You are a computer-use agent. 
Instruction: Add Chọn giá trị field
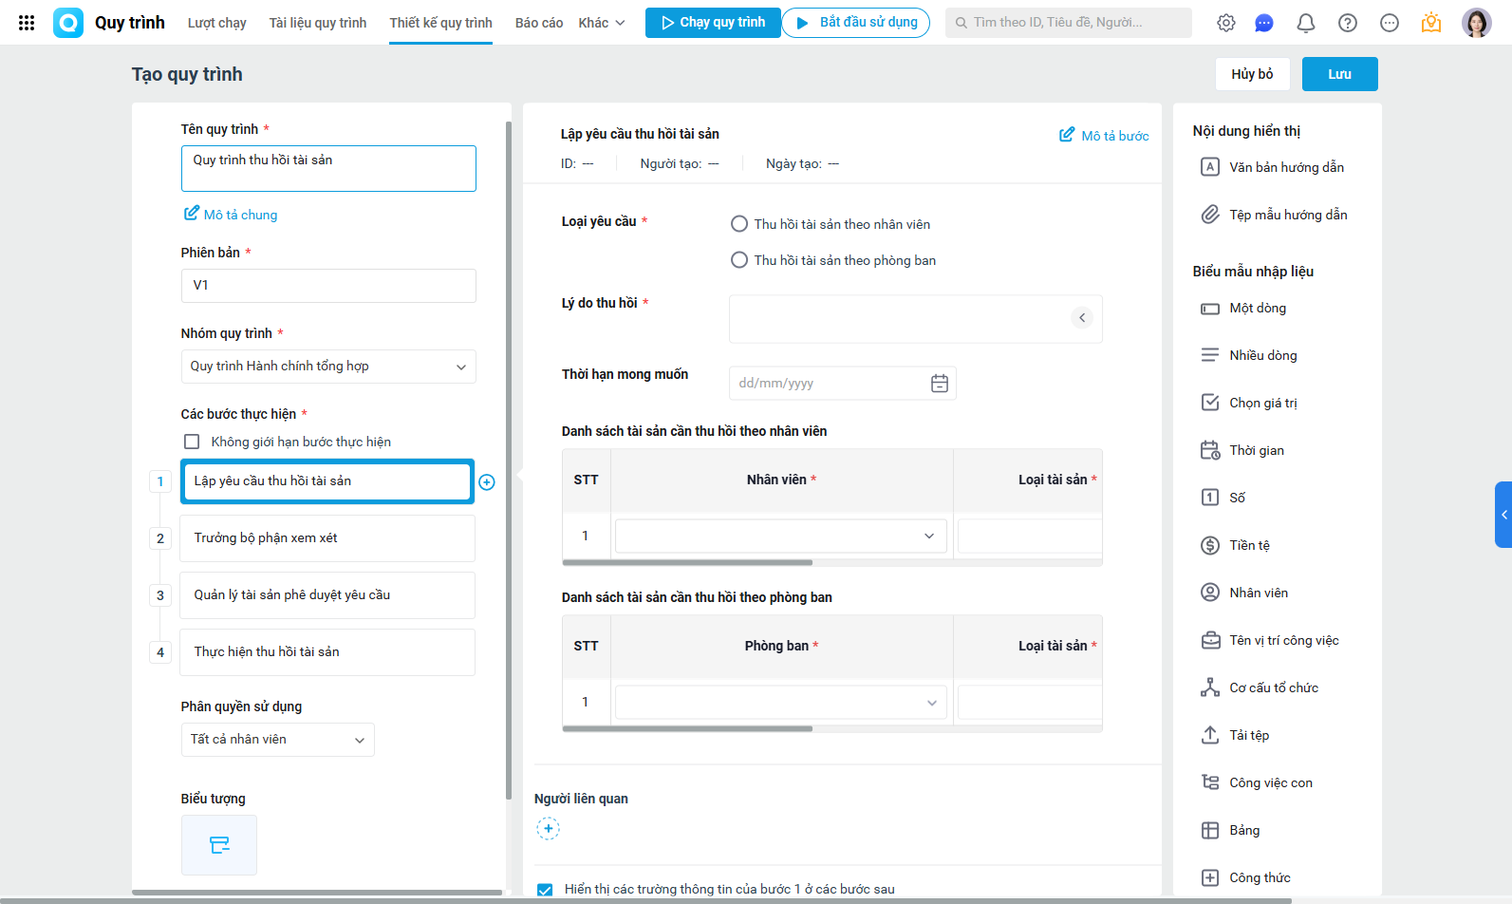[x=1251, y=403]
